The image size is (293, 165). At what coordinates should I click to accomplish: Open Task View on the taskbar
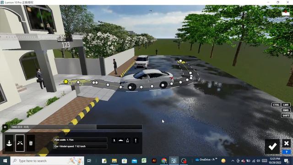click(x=89, y=161)
